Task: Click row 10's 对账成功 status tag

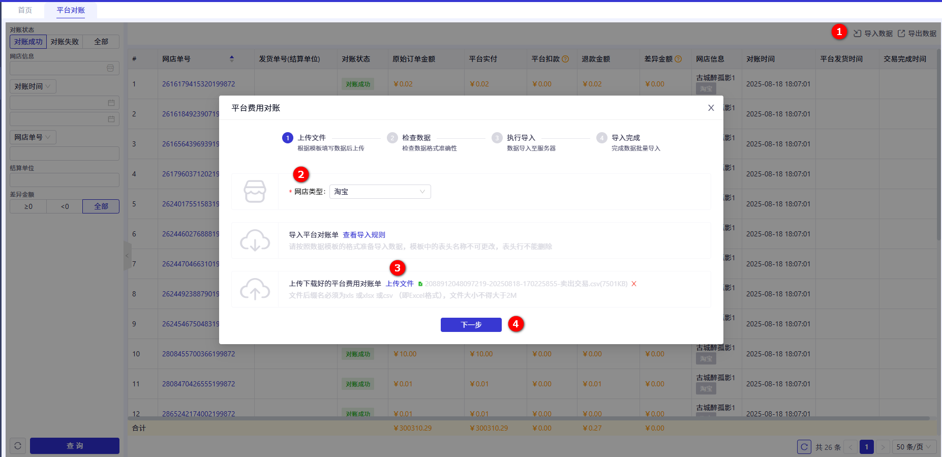Action: pos(358,354)
